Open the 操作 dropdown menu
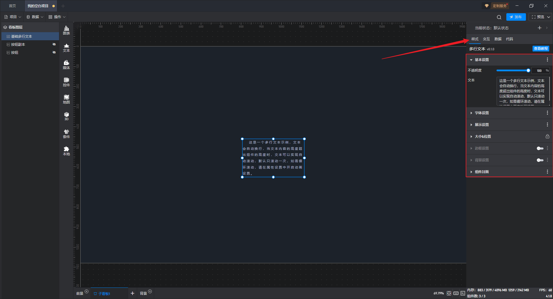553x299 pixels. pyautogui.click(x=57, y=17)
